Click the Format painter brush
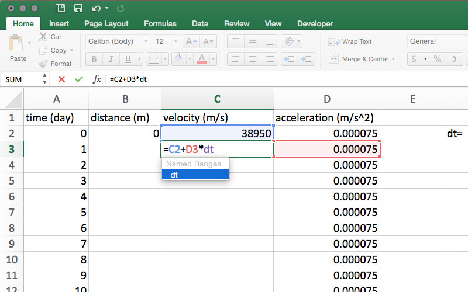 pyautogui.click(x=44, y=64)
